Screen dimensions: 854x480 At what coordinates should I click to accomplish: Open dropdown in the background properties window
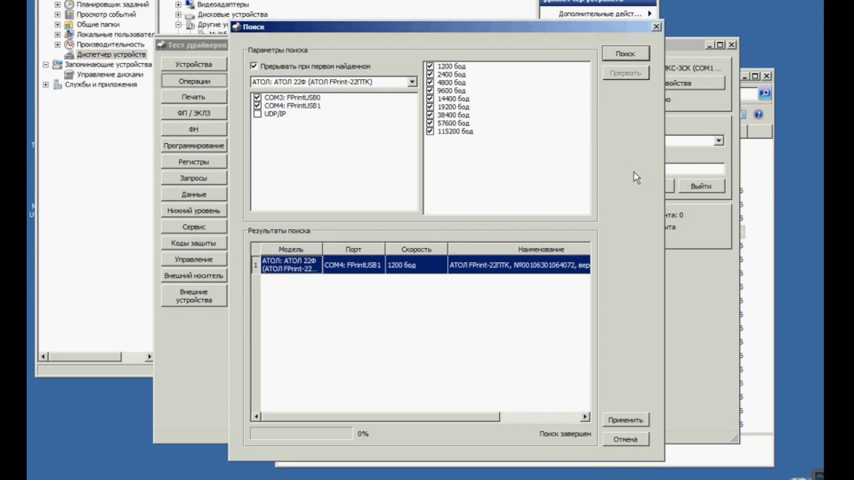pos(718,141)
